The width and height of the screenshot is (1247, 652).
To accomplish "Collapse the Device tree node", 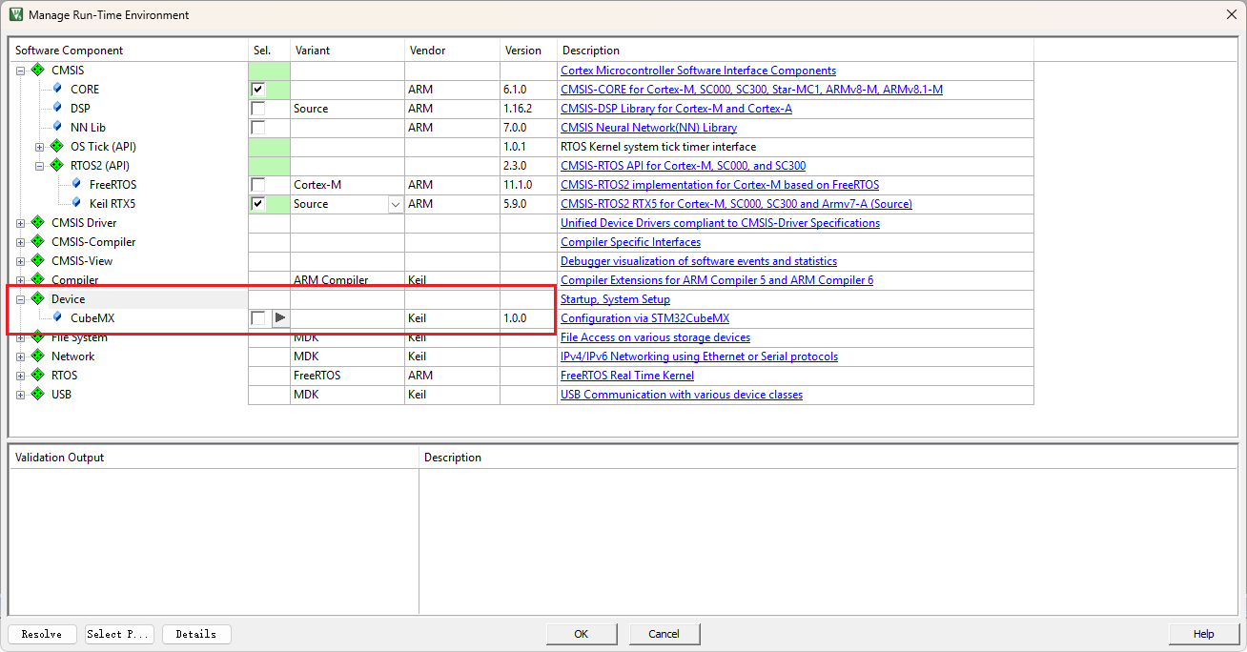I will click(x=20, y=299).
